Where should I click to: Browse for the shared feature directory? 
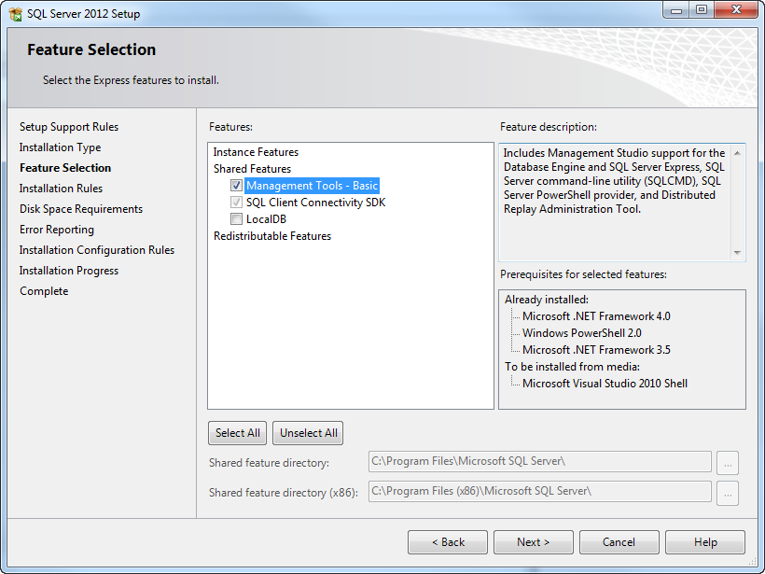click(728, 463)
